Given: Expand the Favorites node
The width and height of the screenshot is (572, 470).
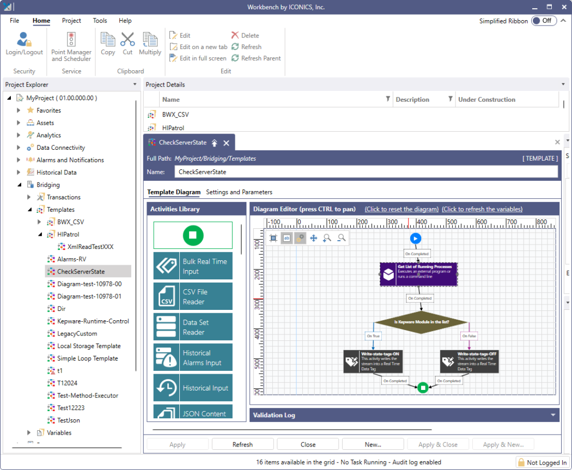Looking at the screenshot, I should point(18,110).
